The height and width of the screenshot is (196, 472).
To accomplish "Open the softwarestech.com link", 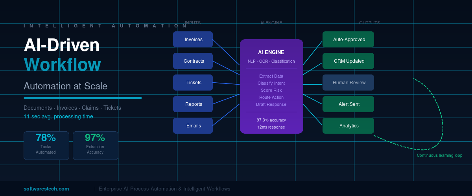I will tap(46, 189).
